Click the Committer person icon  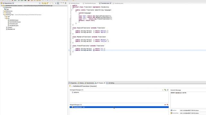coord(171,113)
